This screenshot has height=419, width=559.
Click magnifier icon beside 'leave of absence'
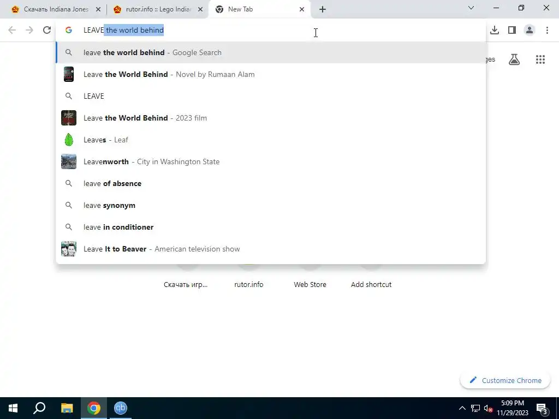[x=69, y=183]
